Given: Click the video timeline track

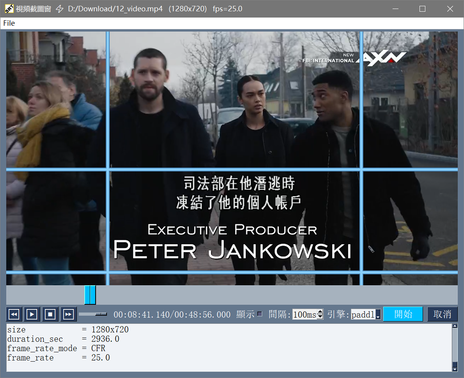Looking at the screenshot, I should 232,295.
